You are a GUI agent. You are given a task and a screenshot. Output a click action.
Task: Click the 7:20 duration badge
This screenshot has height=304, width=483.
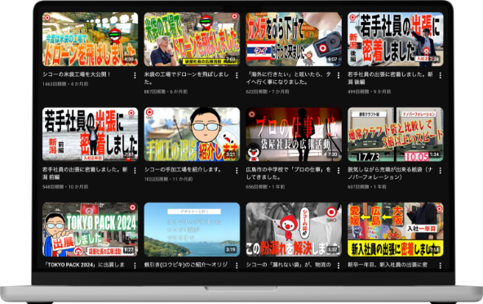tap(332, 154)
